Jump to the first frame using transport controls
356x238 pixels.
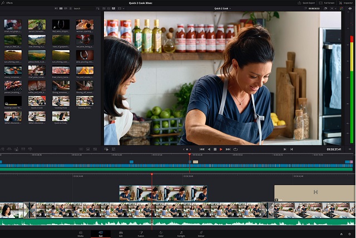click(202, 149)
